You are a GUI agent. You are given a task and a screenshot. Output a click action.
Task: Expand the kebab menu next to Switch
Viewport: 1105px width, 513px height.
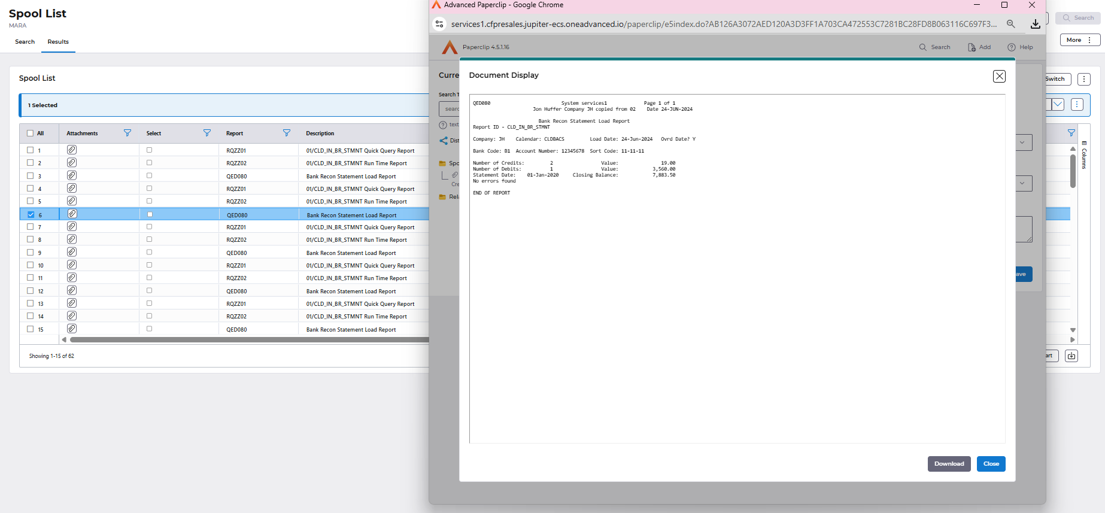click(x=1083, y=79)
